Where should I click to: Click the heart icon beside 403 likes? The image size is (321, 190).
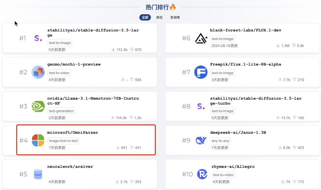[x=295, y=147]
